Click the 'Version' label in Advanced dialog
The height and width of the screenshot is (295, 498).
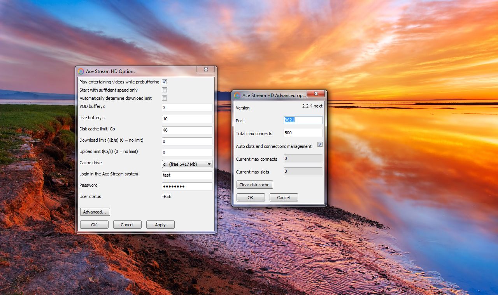click(243, 108)
